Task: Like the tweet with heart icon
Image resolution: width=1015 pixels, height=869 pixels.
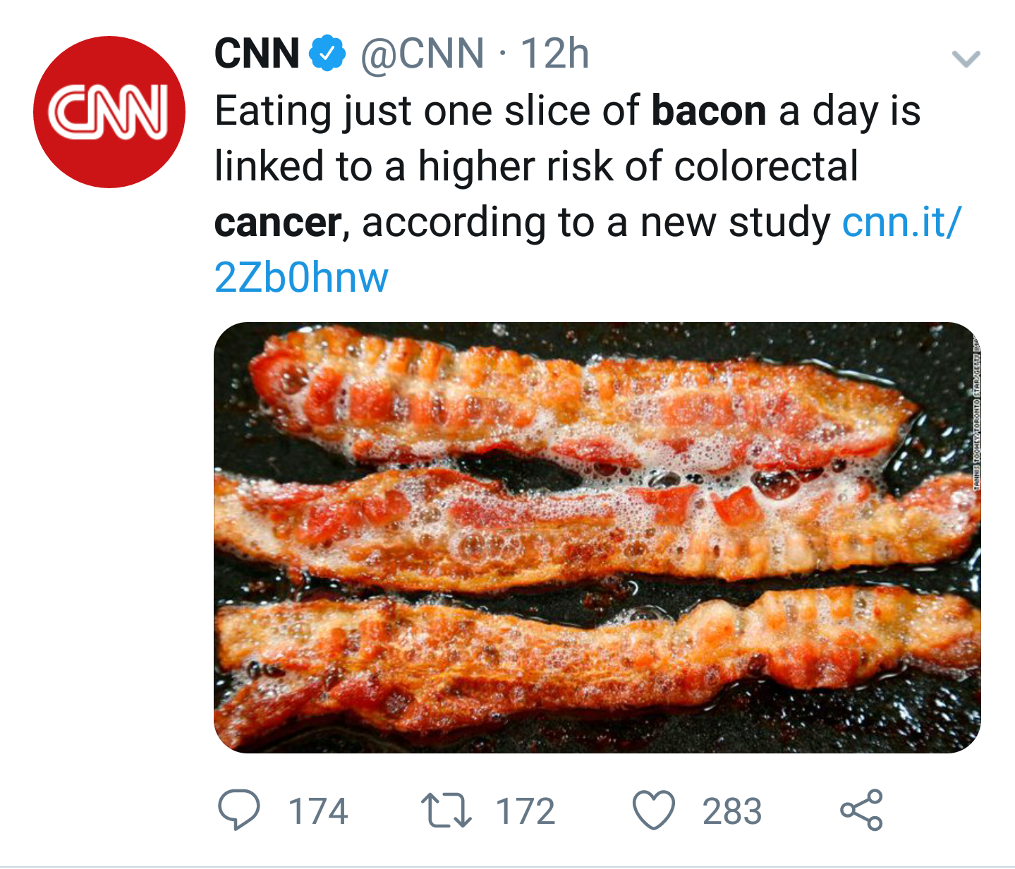Action: coord(654,810)
